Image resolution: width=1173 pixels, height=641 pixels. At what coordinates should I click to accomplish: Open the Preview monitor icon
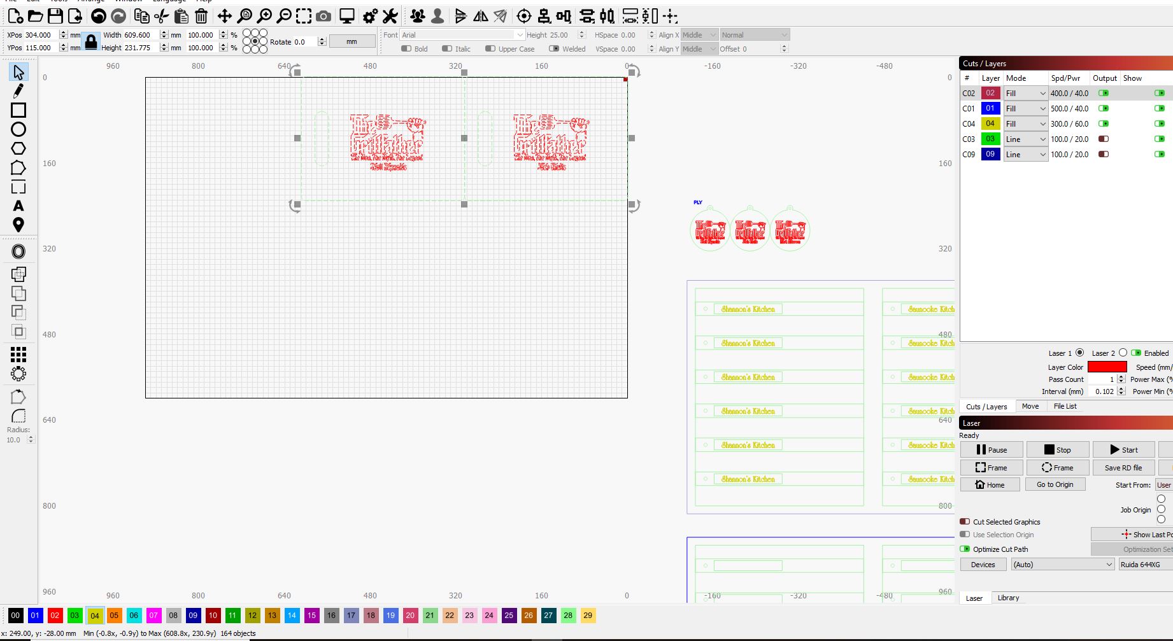[x=347, y=16]
